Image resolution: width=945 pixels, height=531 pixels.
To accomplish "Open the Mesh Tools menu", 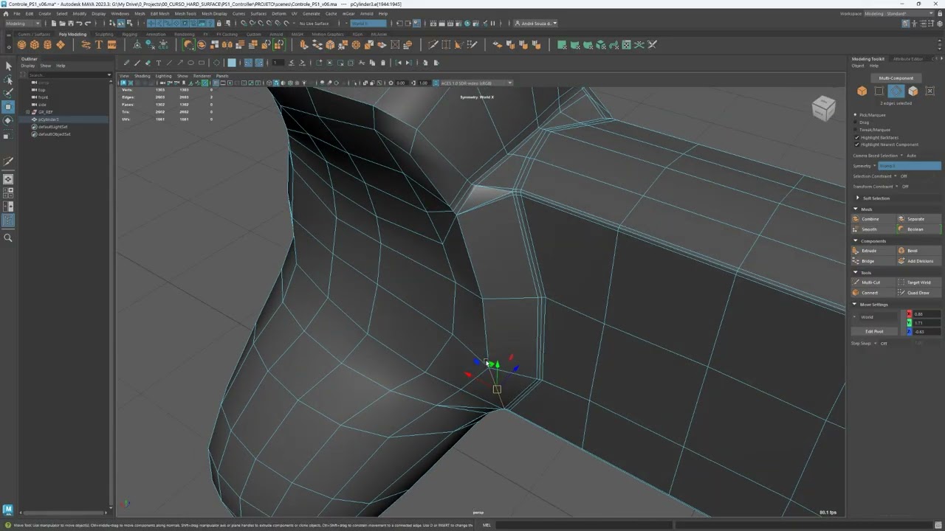I will 185,13.
